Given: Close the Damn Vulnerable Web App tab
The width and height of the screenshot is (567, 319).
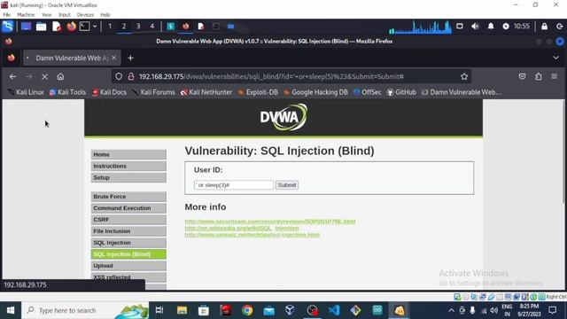Looking at the screenshot, I should (x=114, y=58).
